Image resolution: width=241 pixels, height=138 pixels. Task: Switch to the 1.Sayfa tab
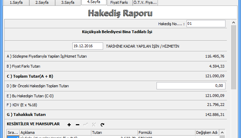pyautogui.click(x=17, y=3)
